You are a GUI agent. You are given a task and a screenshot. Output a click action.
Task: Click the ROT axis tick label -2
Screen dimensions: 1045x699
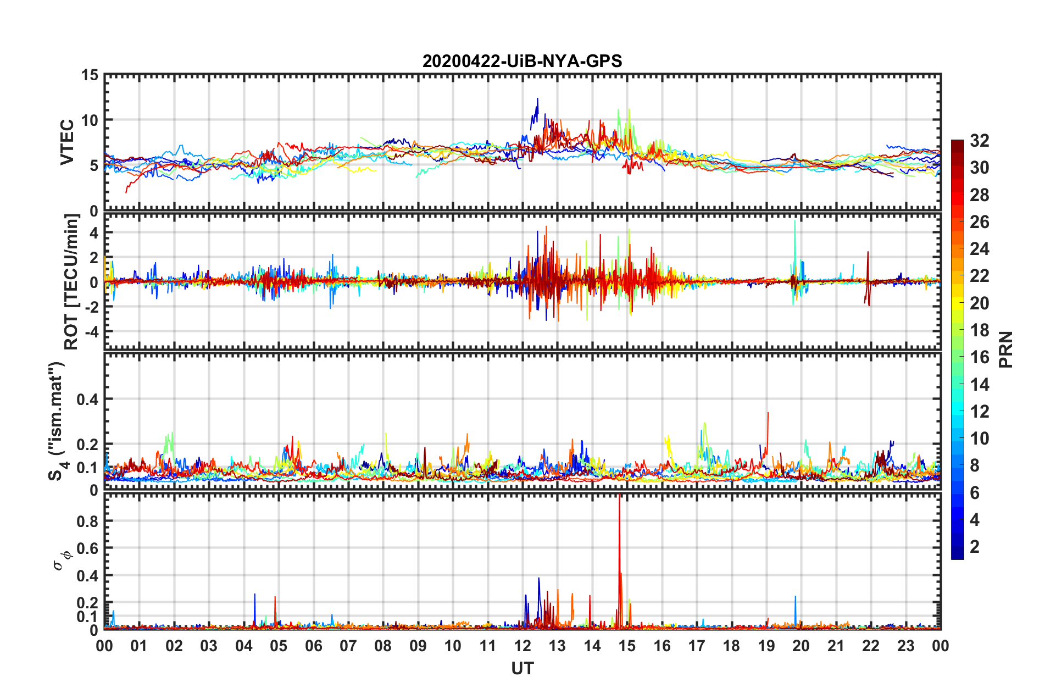pos(91,307)
